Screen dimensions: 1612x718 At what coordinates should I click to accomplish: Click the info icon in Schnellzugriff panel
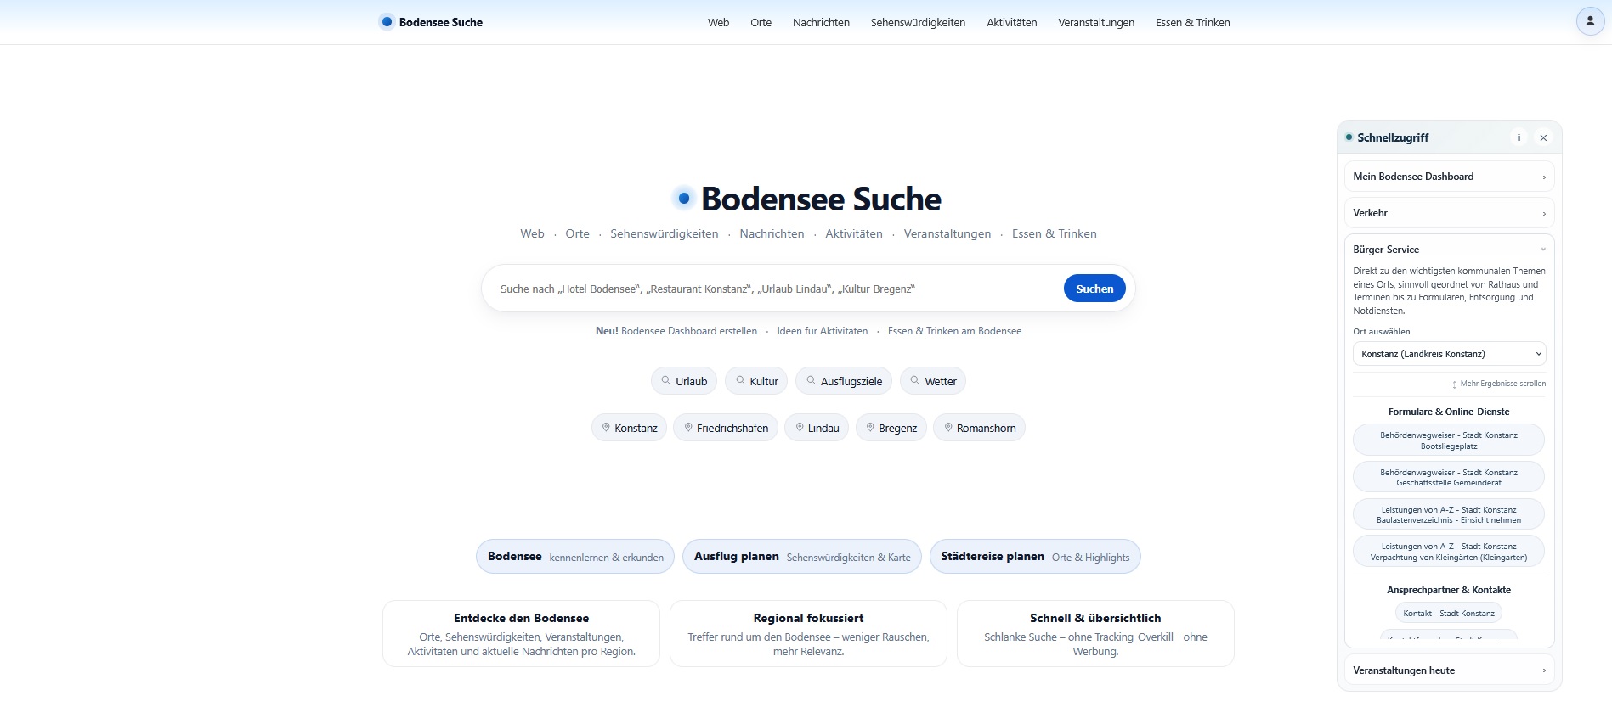coord(1519,137)
